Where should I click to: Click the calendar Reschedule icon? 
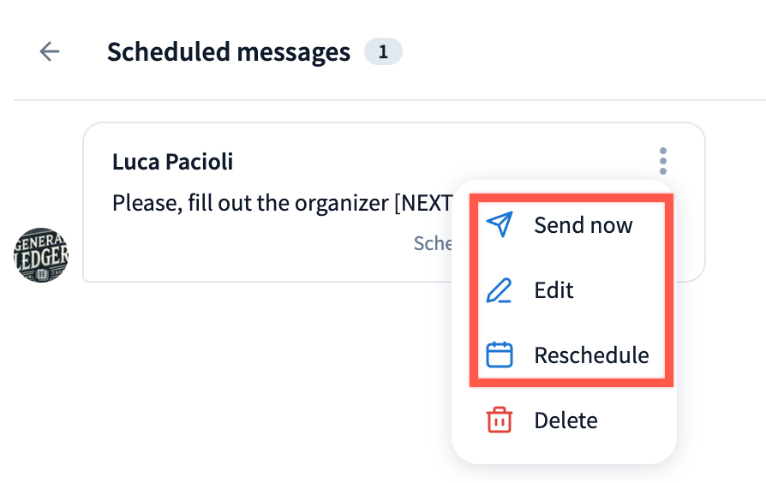click(x=499, y=355)
